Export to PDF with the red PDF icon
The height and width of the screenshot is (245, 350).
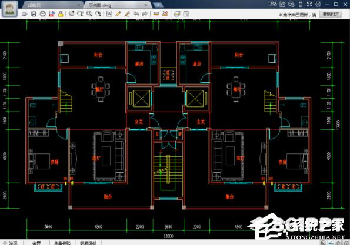pyautogui.click(x=52, y=14)
